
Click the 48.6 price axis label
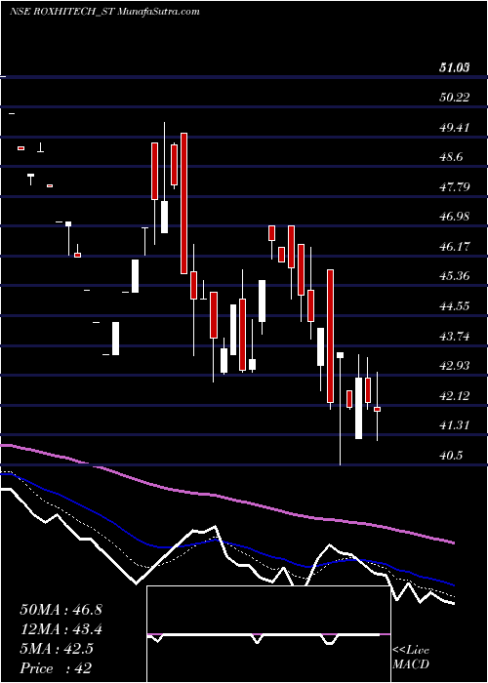(x=452, y=157)
